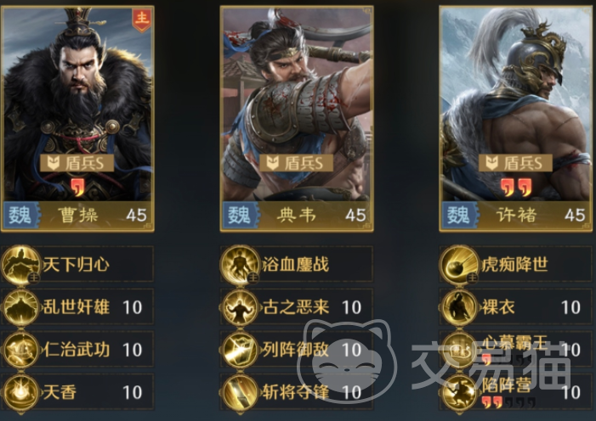Click the 心慕霸王 skill name row
Screen dimensions: 596x421
coord(515,350)
